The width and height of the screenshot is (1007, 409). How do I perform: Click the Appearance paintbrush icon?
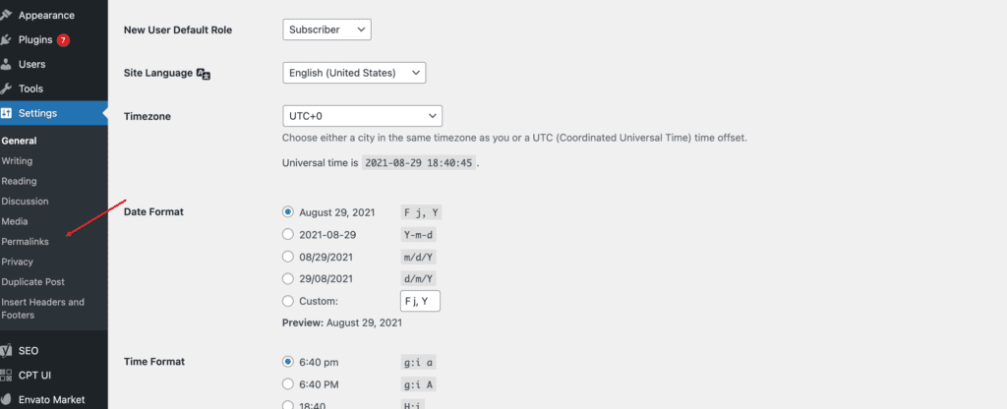6,15
